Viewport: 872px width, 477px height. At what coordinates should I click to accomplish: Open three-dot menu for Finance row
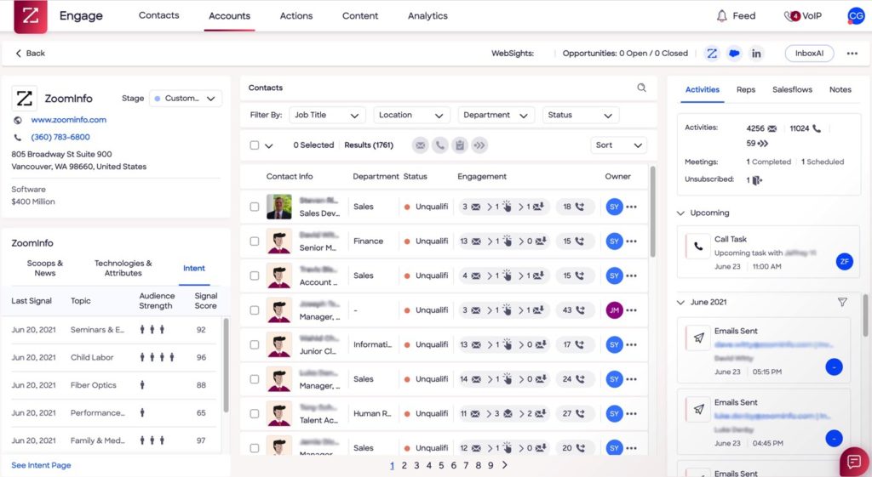(x=631, y=241)
